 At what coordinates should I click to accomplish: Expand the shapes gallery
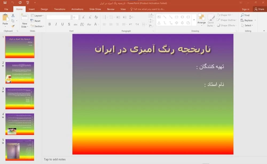[194, 20]
